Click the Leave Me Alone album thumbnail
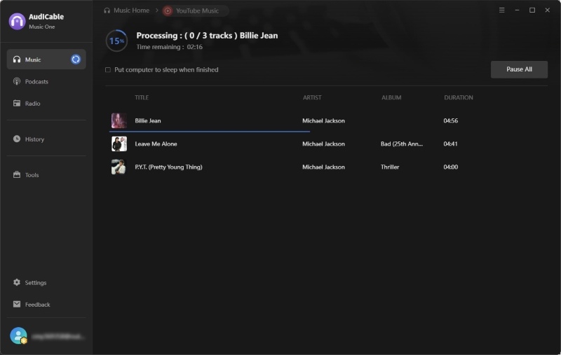561x355 pixels. [x=119, y=144]
